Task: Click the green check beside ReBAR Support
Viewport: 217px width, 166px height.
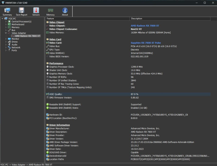Action: (x=47, y=105)
